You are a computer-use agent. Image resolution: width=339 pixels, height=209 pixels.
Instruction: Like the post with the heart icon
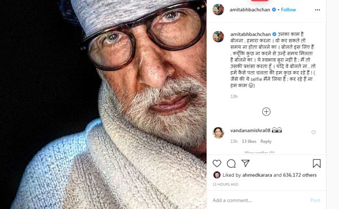[x=217, y=163]
